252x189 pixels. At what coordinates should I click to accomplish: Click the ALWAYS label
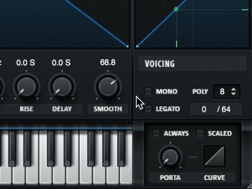tap(176, 133)
